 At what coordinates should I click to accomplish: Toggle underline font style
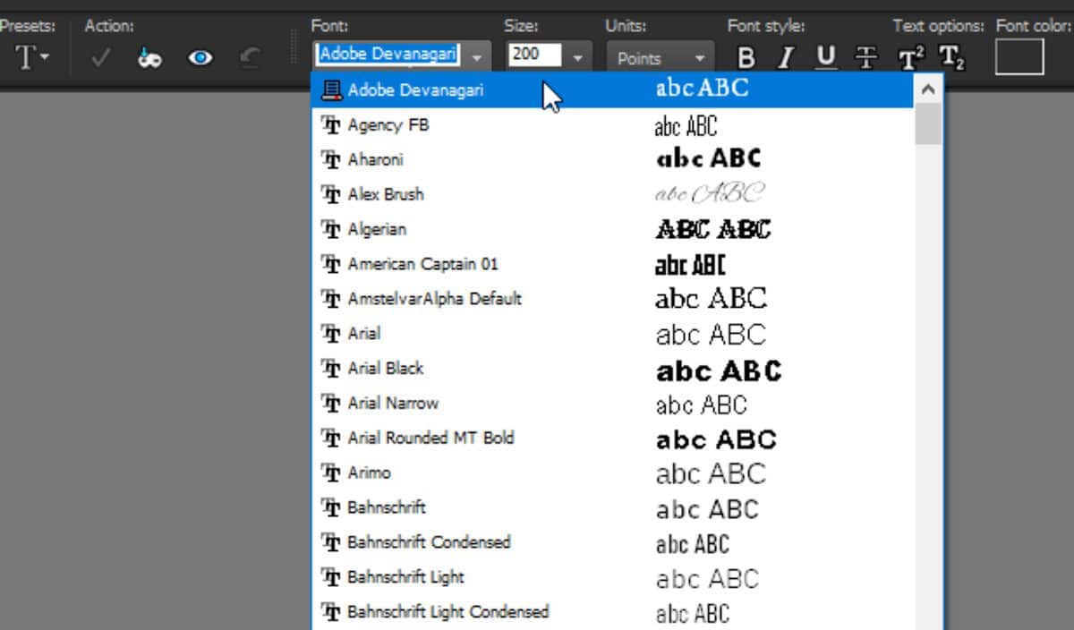click(x=824, y=57)
